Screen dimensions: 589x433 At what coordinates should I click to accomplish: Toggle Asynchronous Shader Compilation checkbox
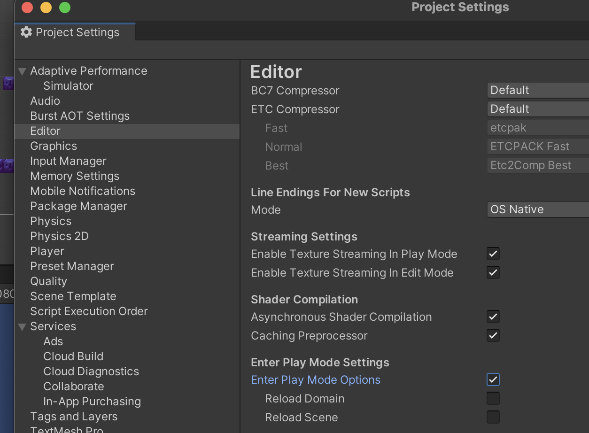(x=493, y=317)
